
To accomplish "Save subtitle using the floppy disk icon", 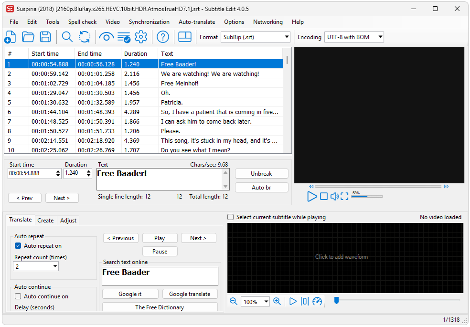I will (x=45, y=37).
